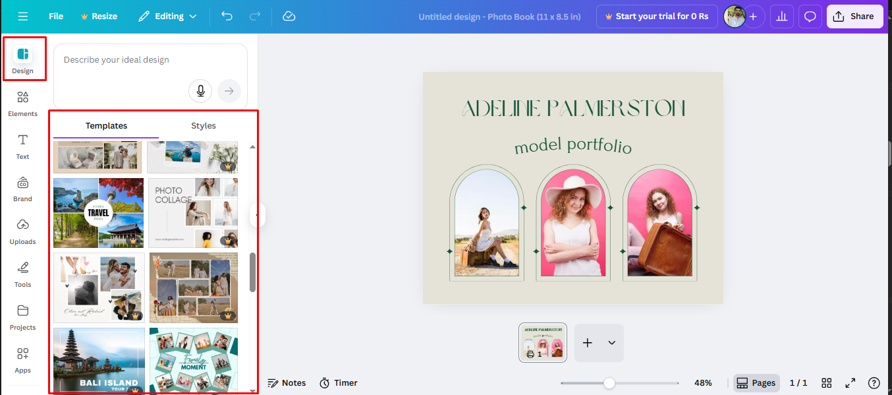Open the Brand panel
This screenshot has width=892, height=395.
click(22, 189)
